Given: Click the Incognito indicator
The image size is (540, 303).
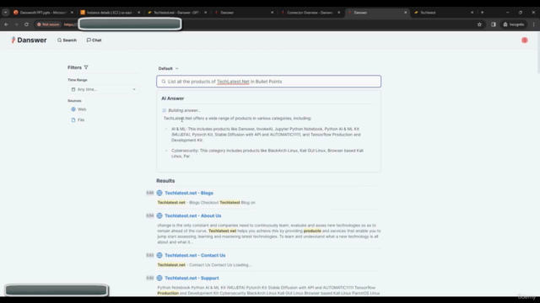Looking at the screenshot, I should (x=514, y=24).
